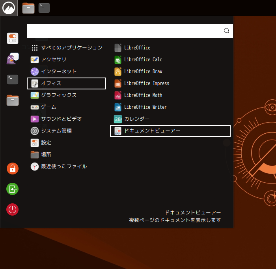
Task: Click the graphics picture icon
Action: [x=35, y=95]
